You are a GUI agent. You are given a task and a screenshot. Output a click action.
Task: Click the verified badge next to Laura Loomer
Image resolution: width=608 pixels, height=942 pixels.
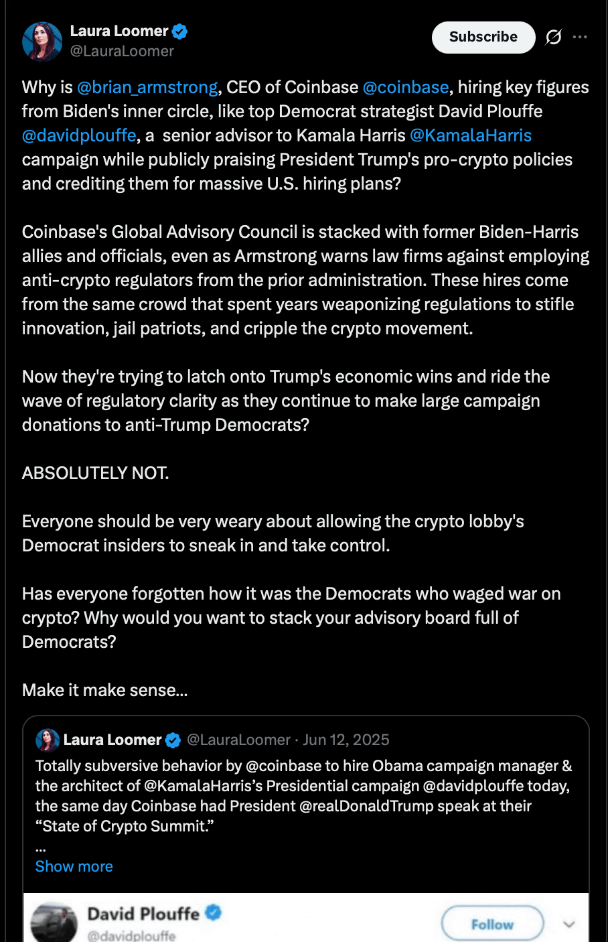(179, 31)
